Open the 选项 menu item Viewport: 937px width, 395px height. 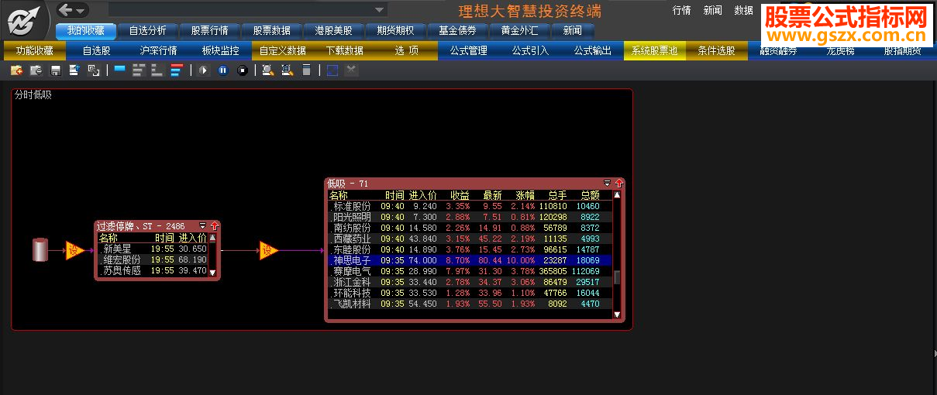coord(406,51)
